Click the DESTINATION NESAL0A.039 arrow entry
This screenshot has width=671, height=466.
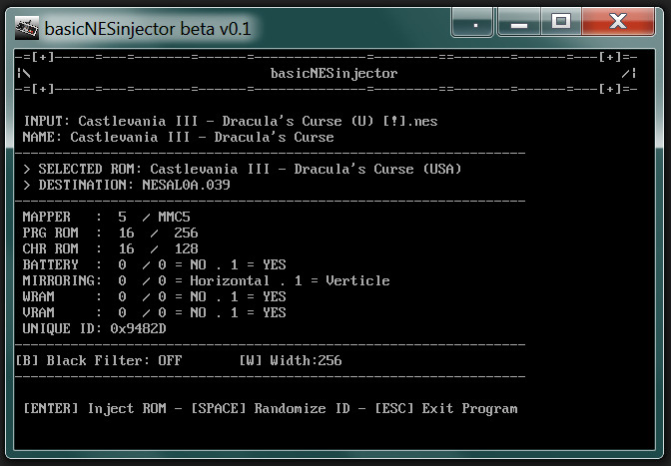[x=127, y=186]
